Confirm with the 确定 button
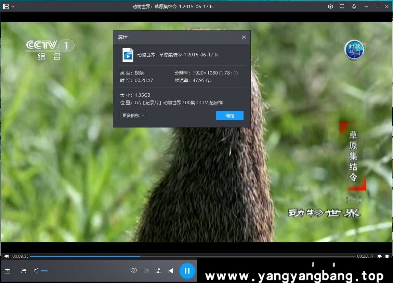Screen dimensions: 393x283 [230, 116]
